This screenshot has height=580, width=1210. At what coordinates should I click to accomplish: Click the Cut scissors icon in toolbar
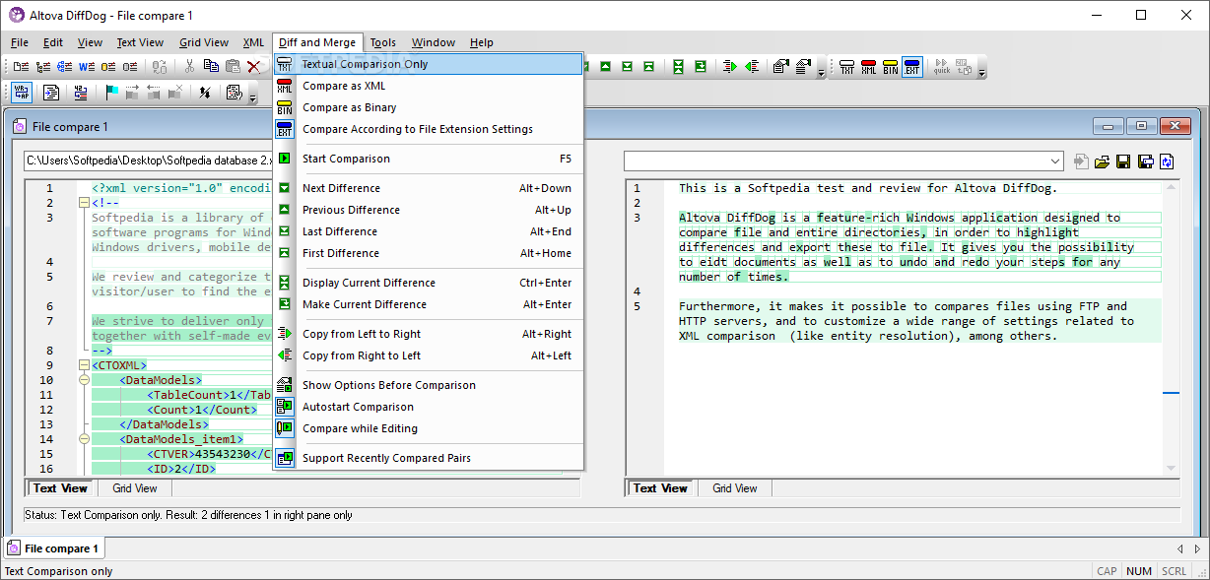tap(189, 67)
